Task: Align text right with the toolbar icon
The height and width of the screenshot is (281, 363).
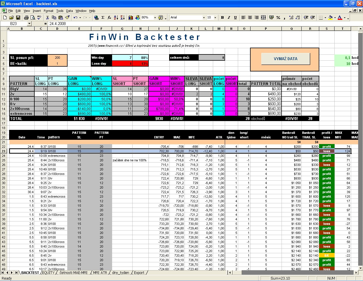Action: [256, 18]
